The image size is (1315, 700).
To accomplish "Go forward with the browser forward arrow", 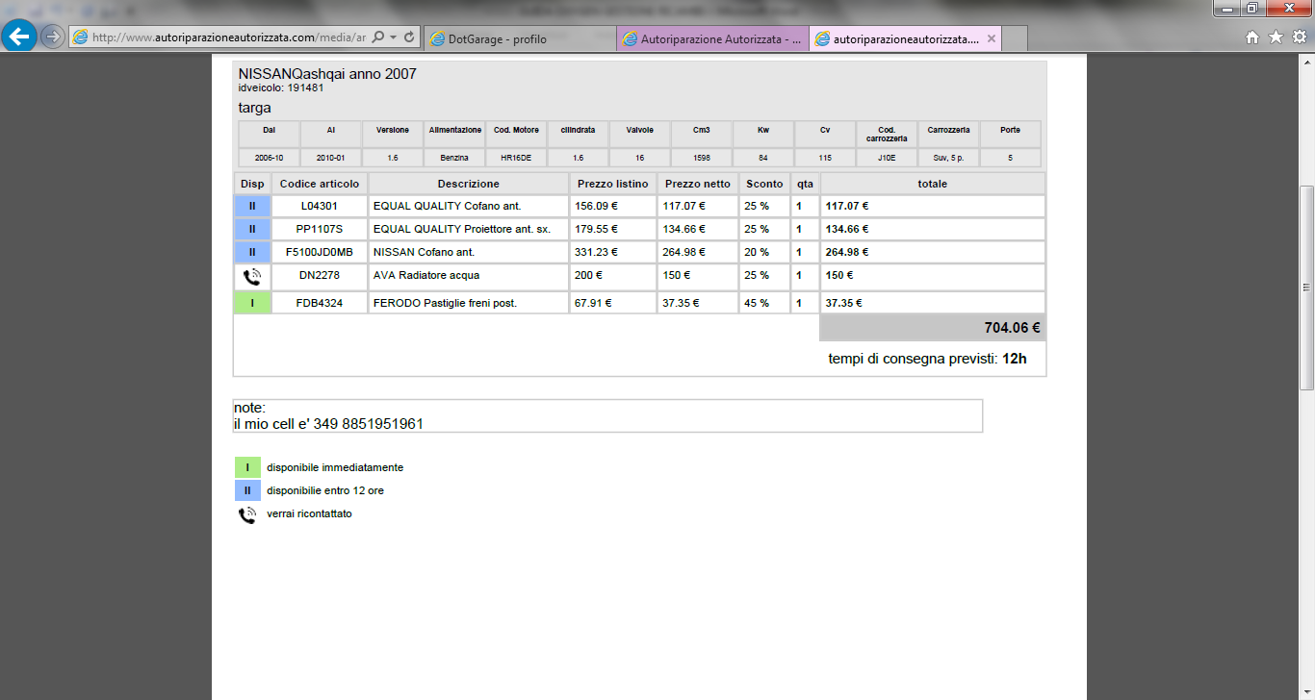I will pos(53,37).
